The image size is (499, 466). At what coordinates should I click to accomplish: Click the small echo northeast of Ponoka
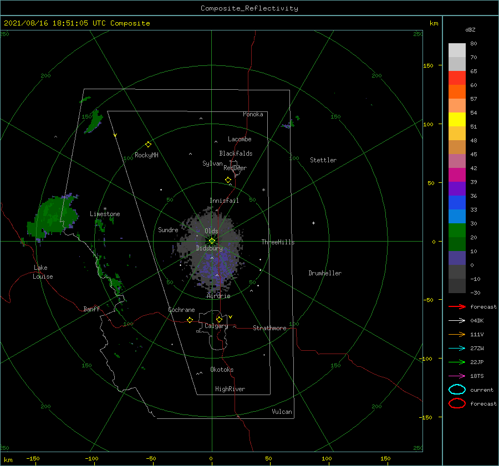coord(290,123)
